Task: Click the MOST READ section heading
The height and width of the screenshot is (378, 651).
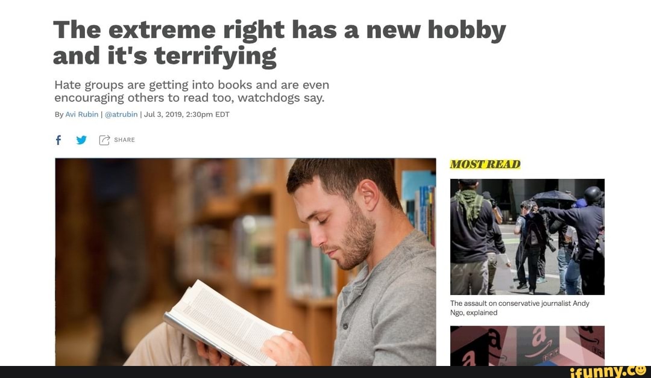Action: (485, 164)
